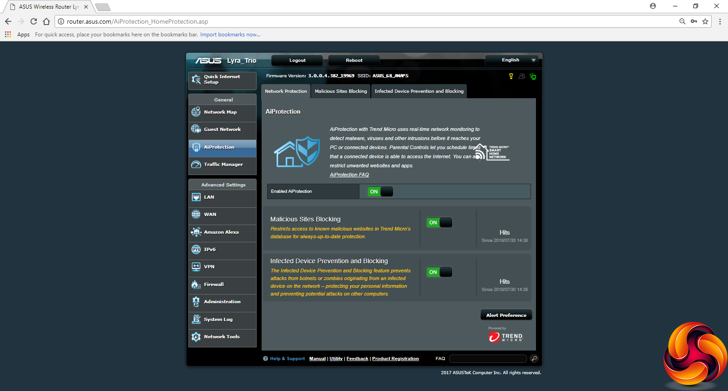Image resolution: width=728 pixels, height=391 pixels.
Task: Open the AiProtection FAQ link
Action: pos(349,175)
